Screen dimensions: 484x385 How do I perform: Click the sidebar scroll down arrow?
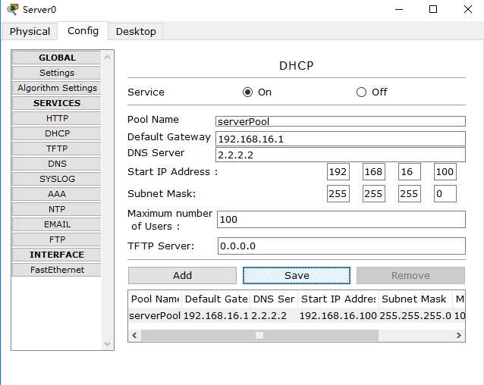(x=108, y=343)
